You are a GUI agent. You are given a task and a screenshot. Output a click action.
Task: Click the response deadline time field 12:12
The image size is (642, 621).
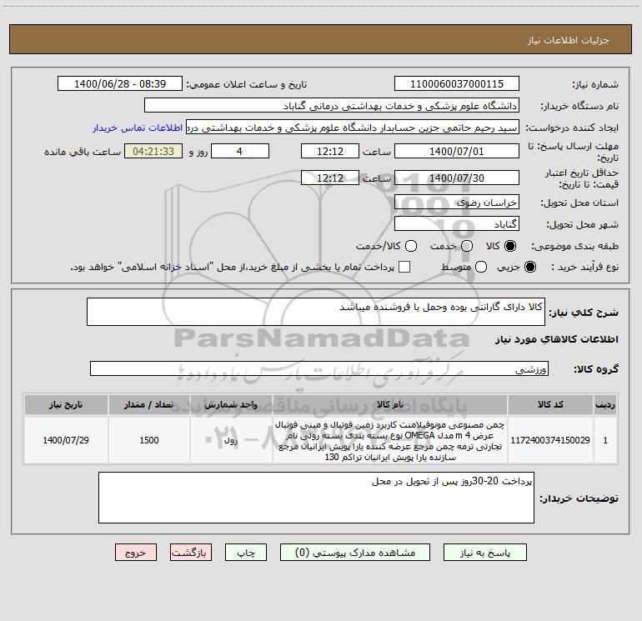(x=330, y=151)
